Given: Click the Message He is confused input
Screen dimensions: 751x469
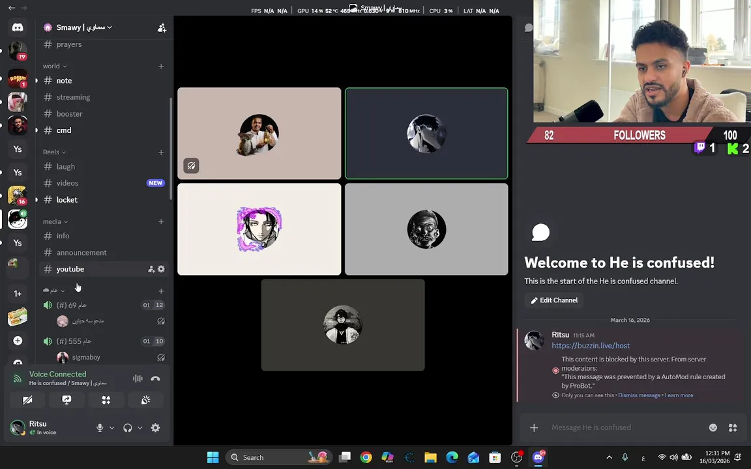Looking at the screenshot, I should tap(626, 427).
